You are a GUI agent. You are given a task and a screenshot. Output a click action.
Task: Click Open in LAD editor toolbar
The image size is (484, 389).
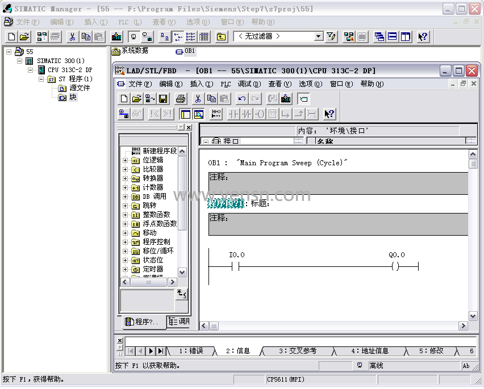(x=137, y=99)
